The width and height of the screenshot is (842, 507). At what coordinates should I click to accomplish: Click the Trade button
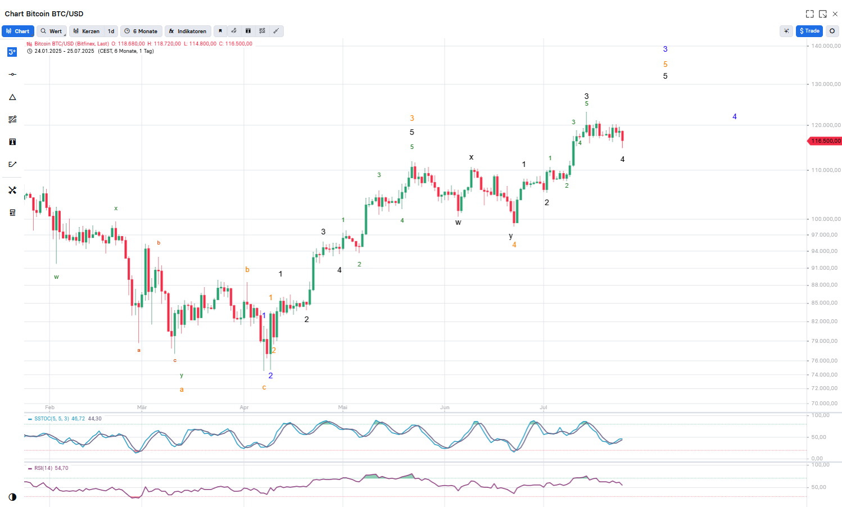[x=809, y=31]
